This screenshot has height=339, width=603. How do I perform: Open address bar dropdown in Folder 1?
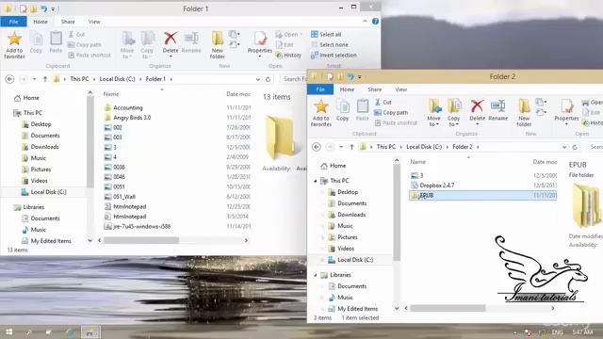(x=257, y=79)
